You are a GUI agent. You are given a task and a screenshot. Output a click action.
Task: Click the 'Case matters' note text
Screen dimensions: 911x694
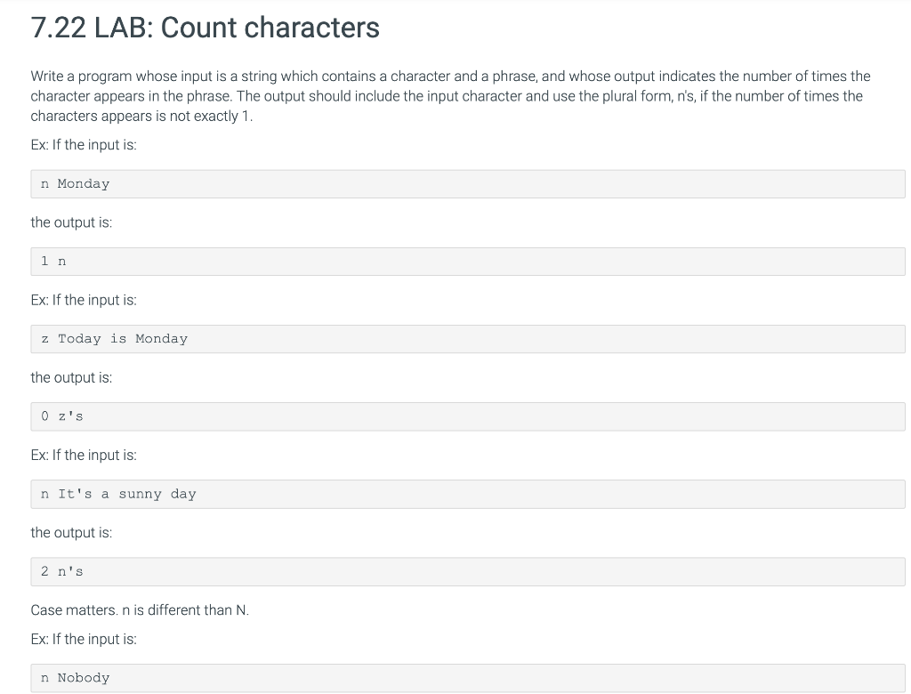tap(140, 610)
